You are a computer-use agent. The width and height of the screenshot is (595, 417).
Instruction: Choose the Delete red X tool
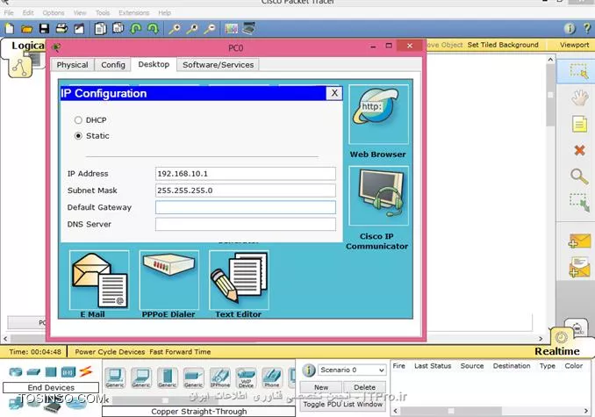[x=579, y=150]
